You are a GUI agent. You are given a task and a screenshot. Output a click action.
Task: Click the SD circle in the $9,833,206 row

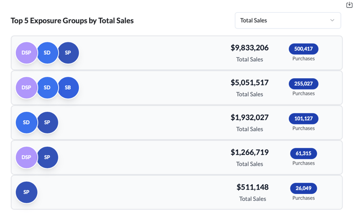[47, 53]
